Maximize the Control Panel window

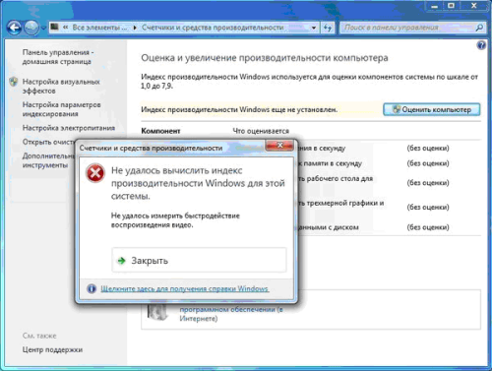[x=451, y=6]
